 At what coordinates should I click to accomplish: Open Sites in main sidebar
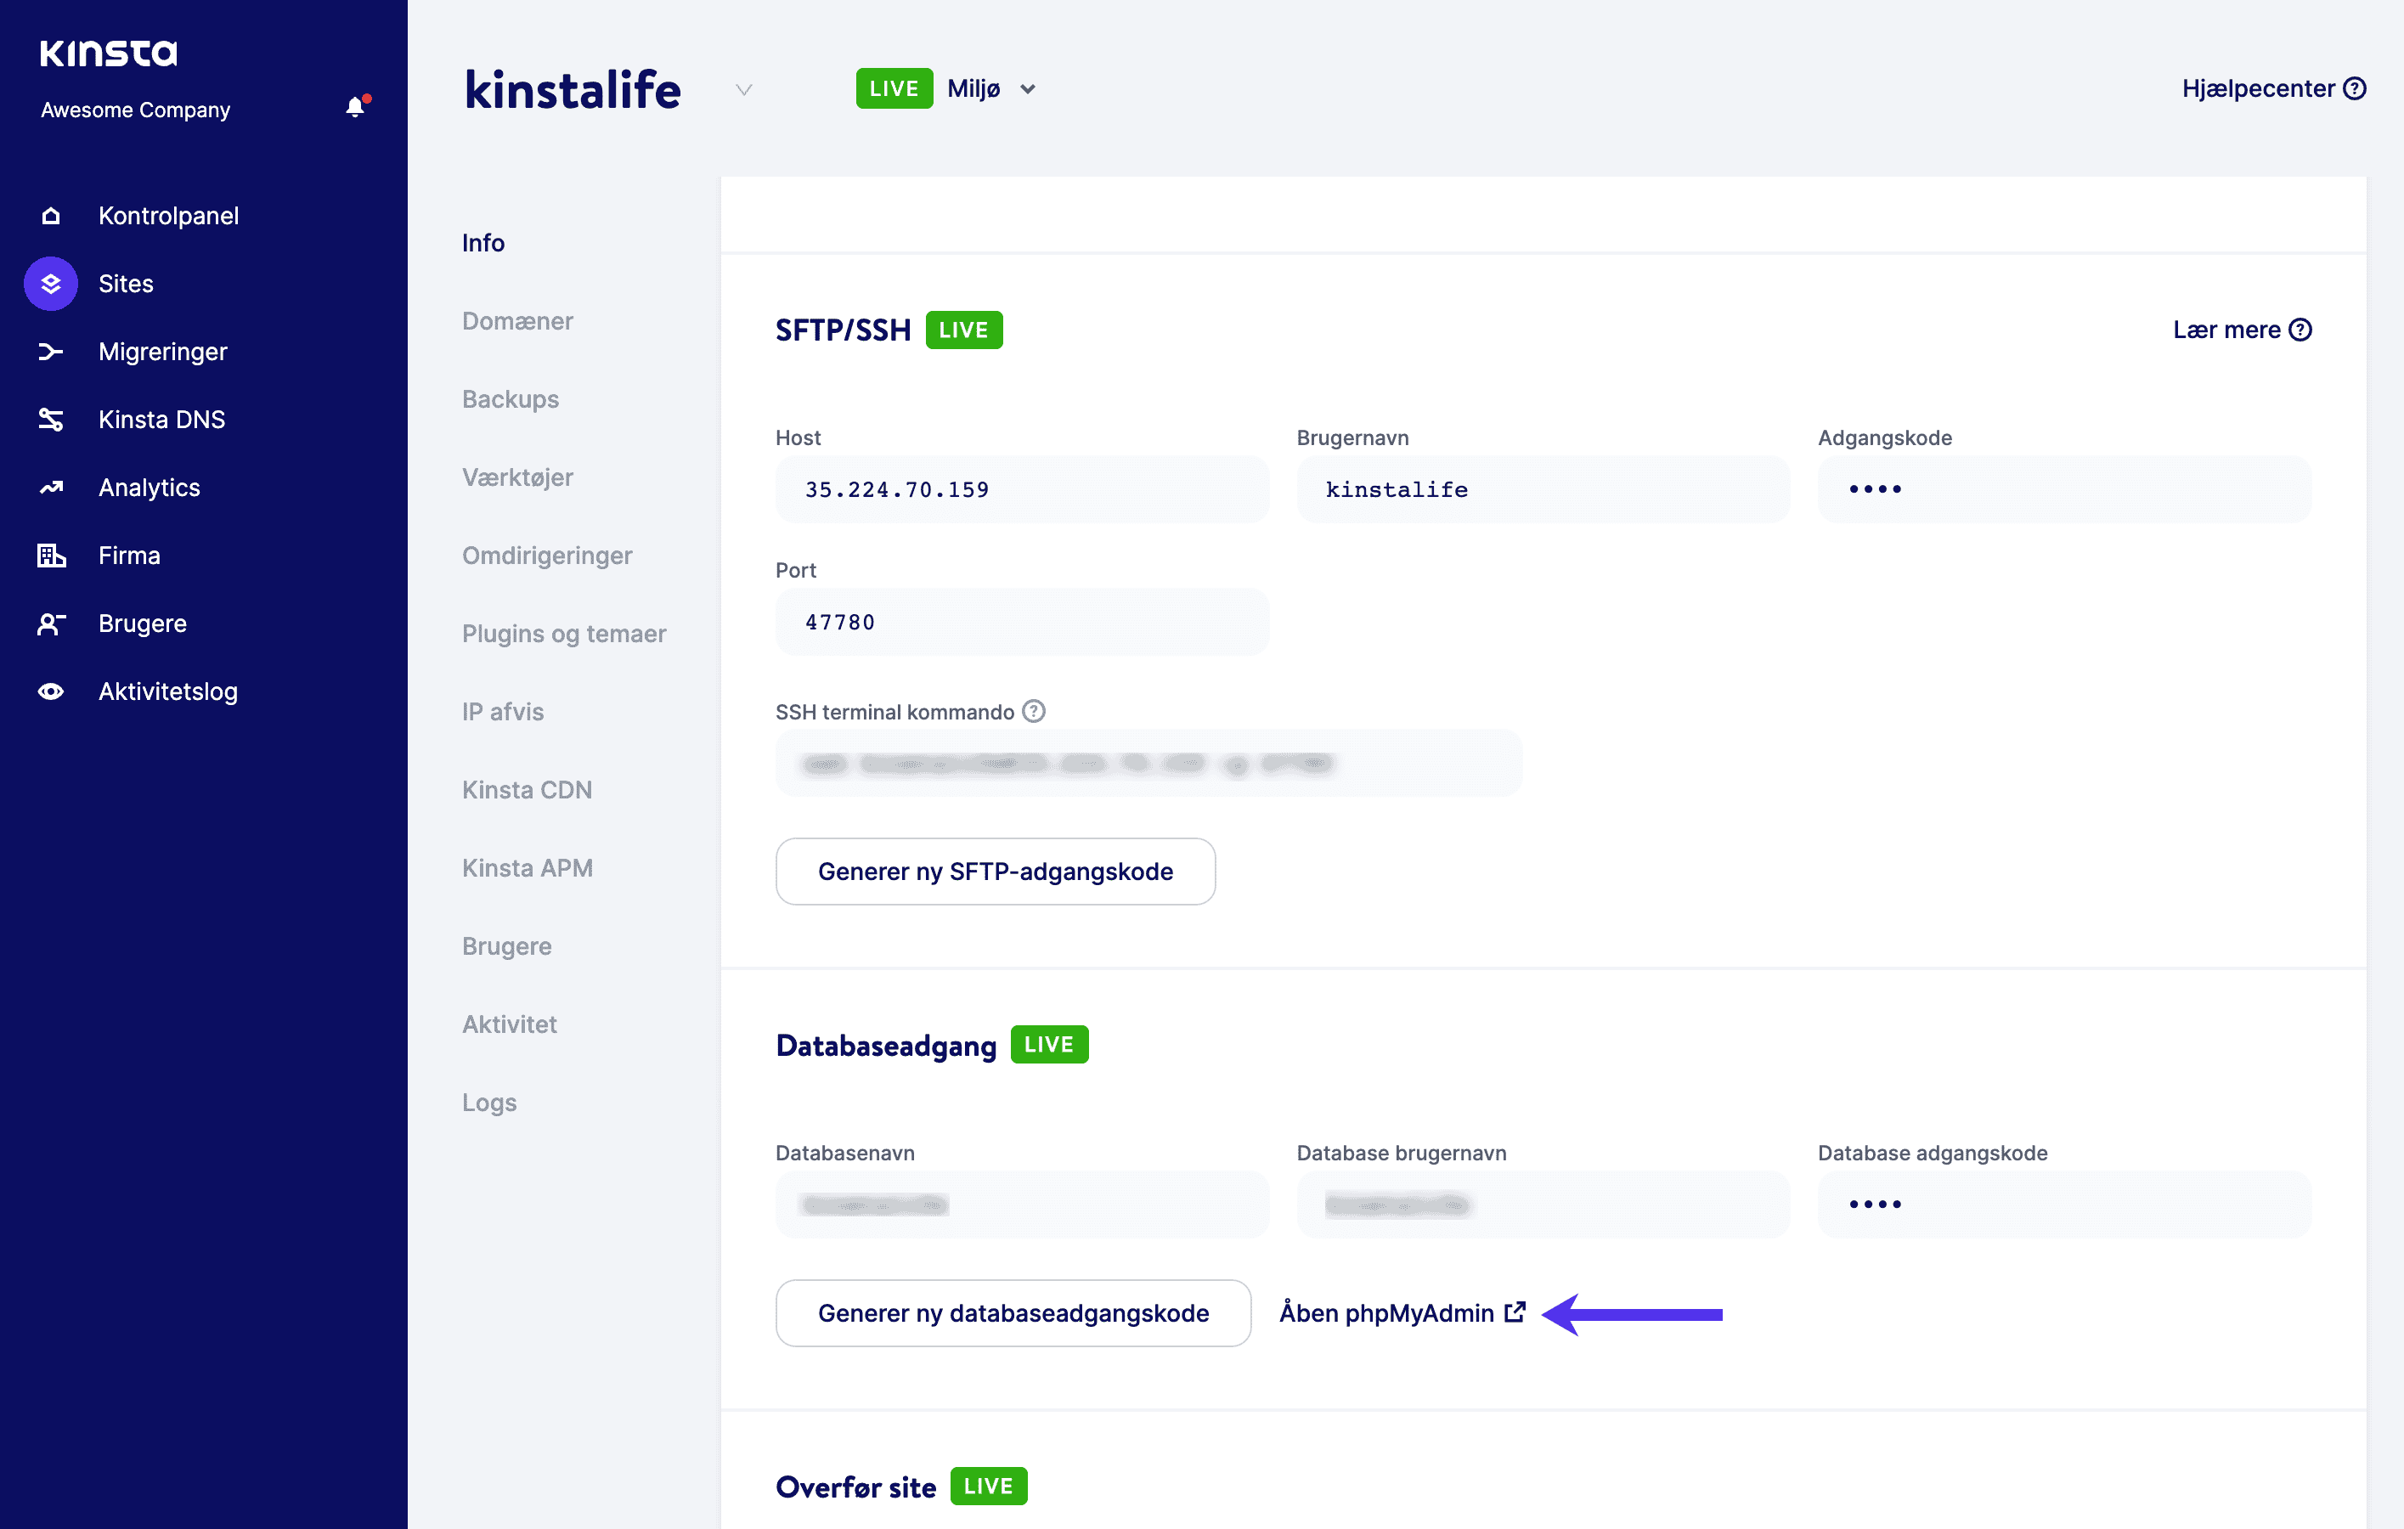click(126, 284)
